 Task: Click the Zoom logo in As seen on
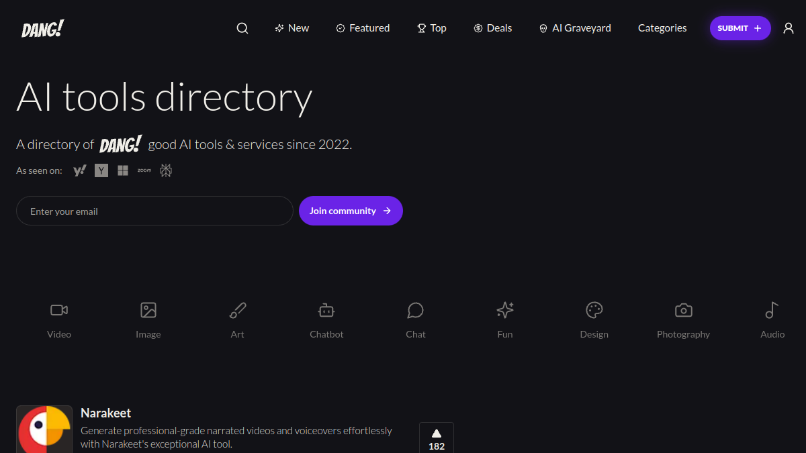(x=144, y=170)
